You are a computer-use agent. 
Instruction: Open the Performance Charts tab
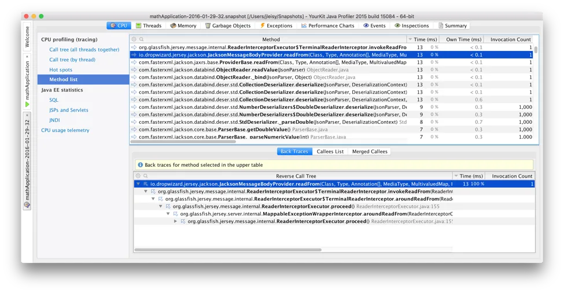pos(327,25)
